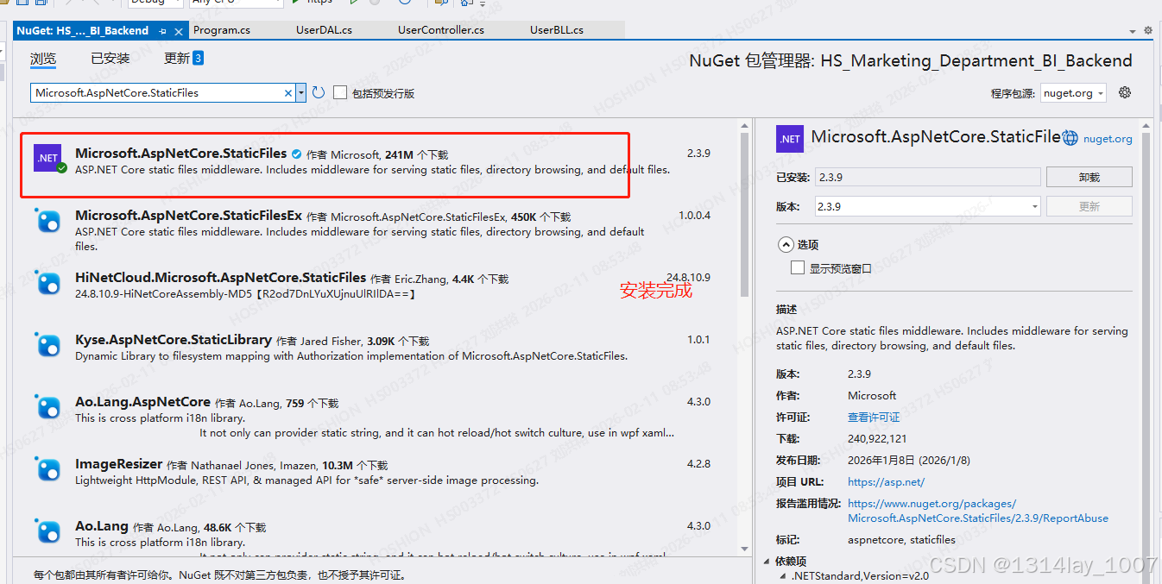Open the nuget.org link in details
The width and height of the screenshot is (1162, 584).
pyautogui.click(x=1108, y=139)
